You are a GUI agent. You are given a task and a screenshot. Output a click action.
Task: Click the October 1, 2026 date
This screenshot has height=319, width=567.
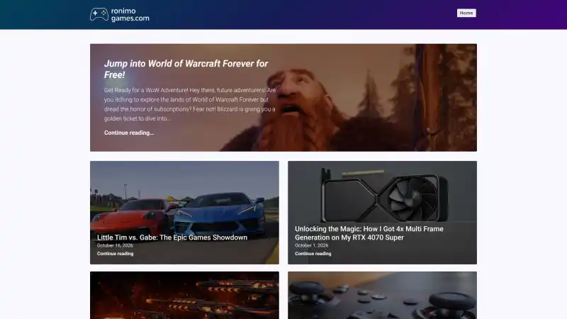click(x=311, y=245)
